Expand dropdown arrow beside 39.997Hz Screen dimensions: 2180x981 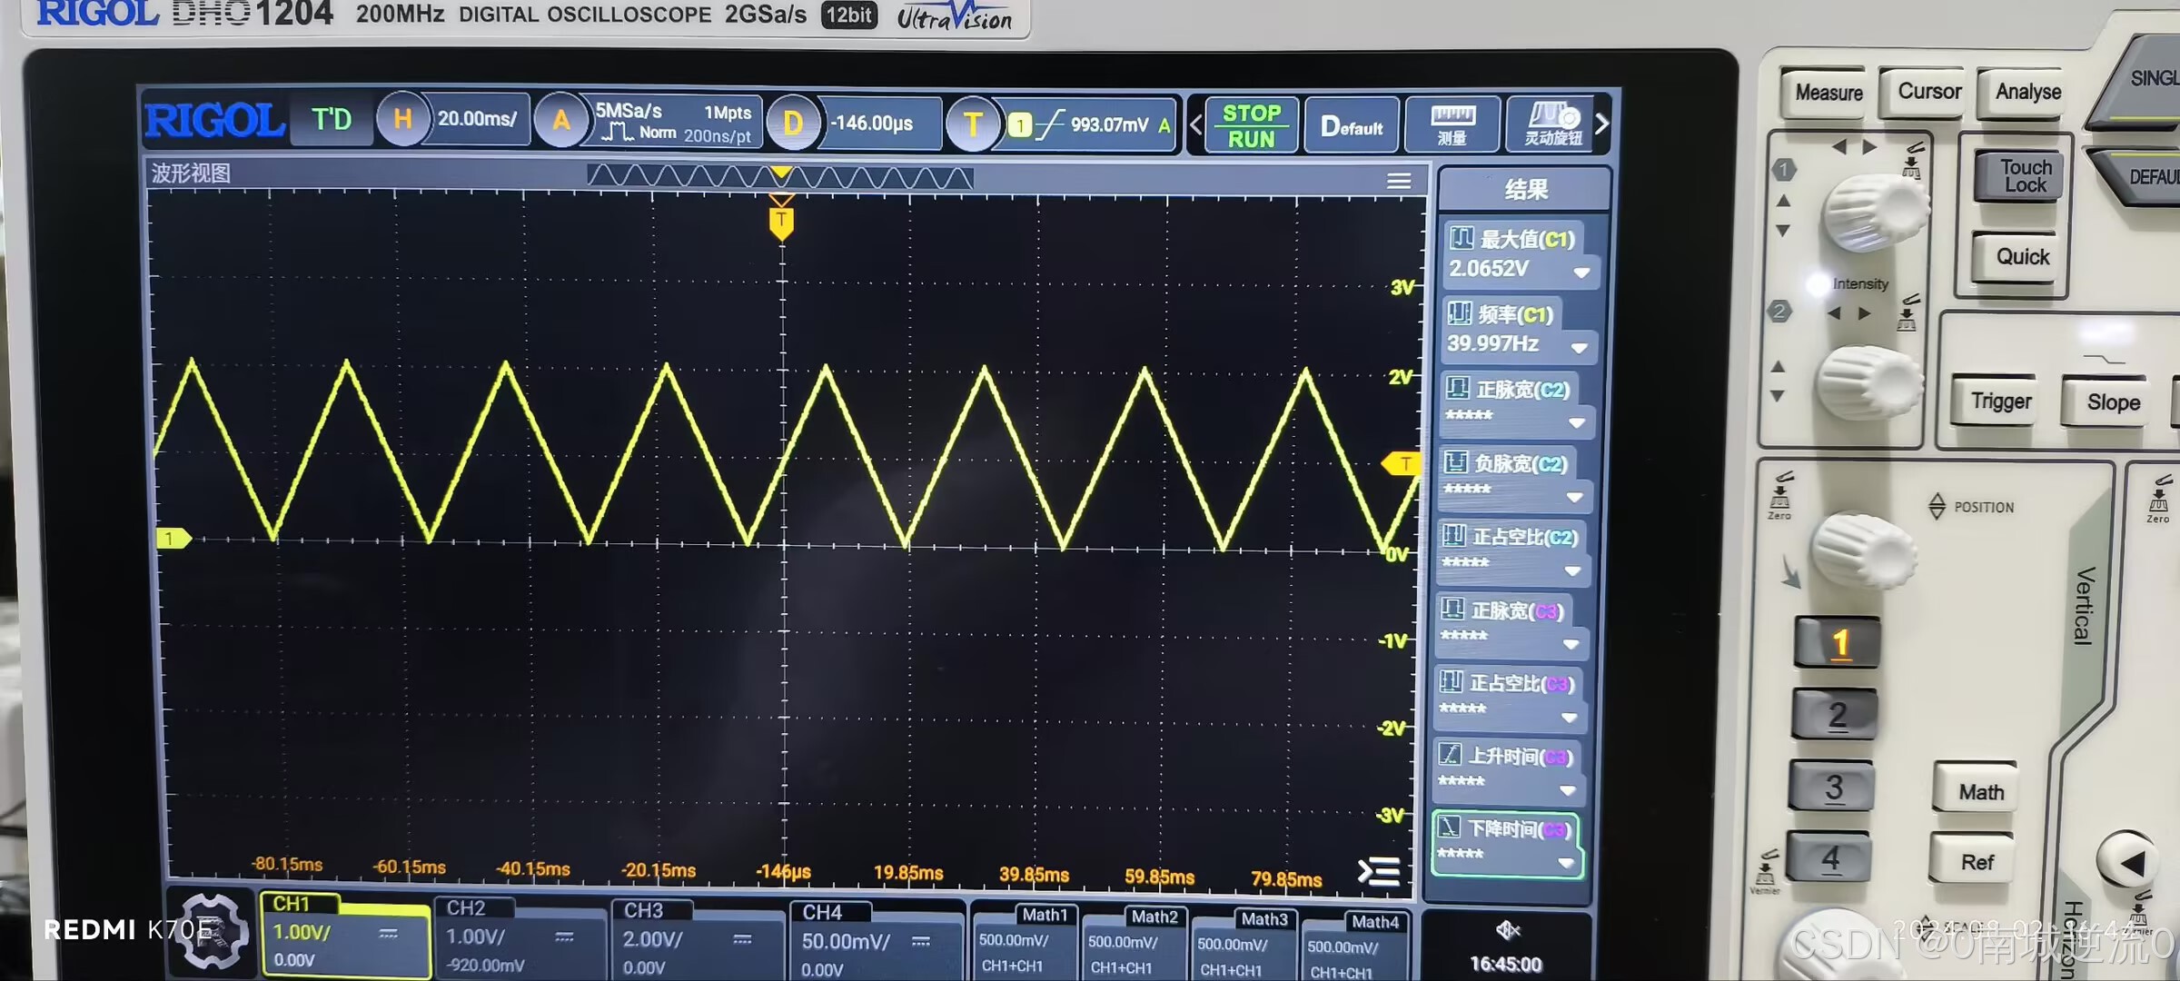click(1580, 348)
